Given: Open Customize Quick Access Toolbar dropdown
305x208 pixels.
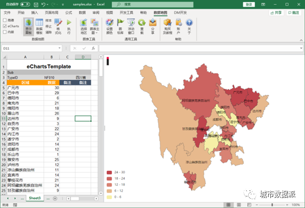Looking at the screenshot, I should point(63,4).
